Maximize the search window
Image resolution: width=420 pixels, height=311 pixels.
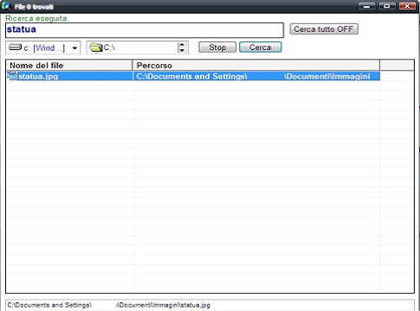pyautogui.click(x=387, y=6)
